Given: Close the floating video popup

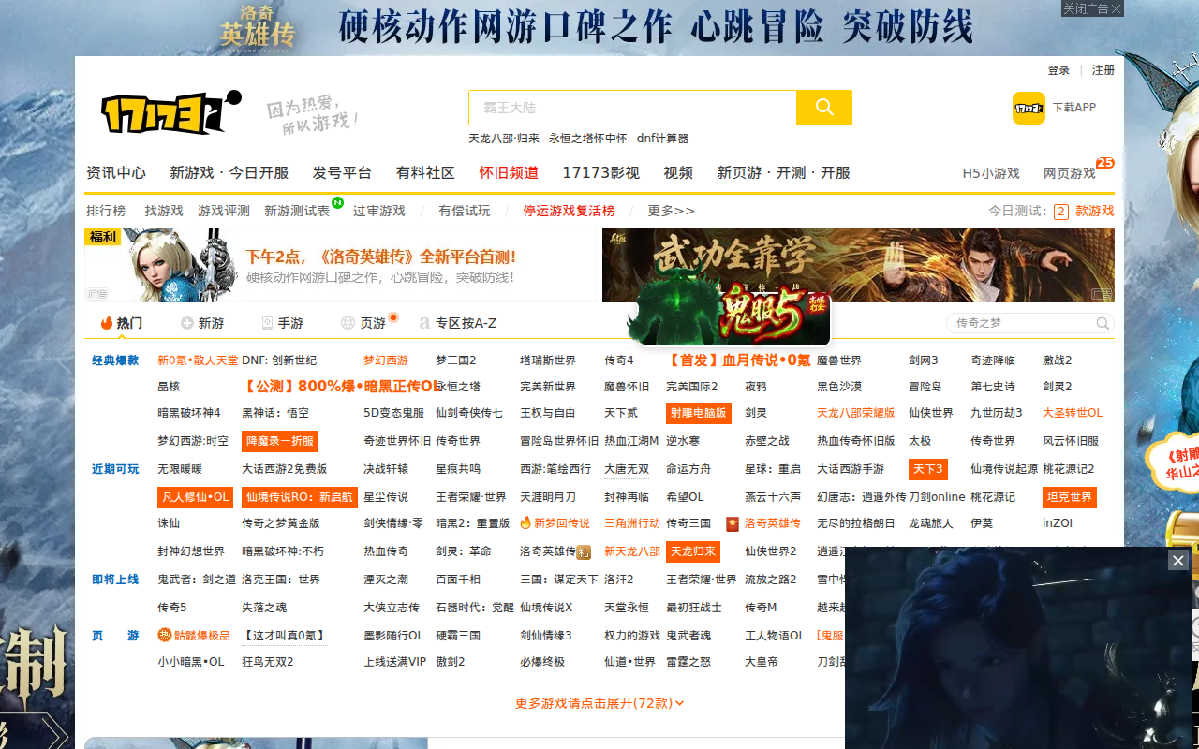Looking at the screenshot, I should coord(1178,560).
